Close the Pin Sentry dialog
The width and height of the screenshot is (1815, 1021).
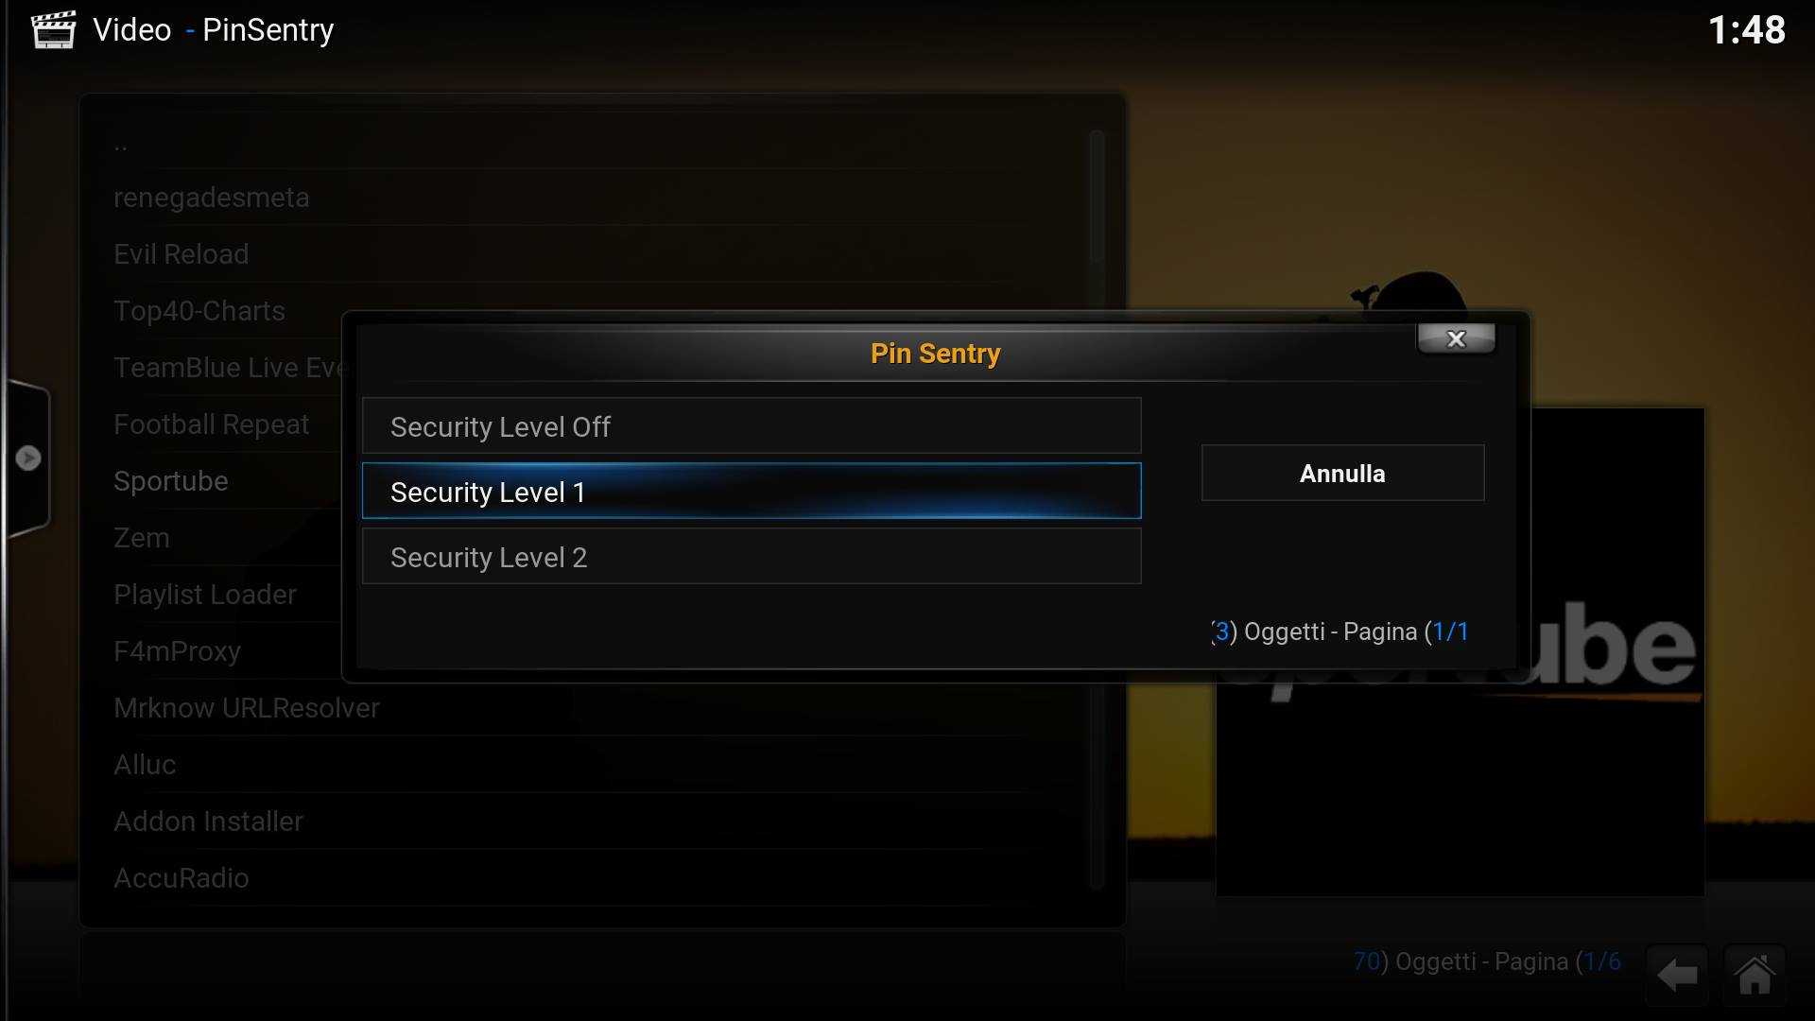click(1456, 338)
